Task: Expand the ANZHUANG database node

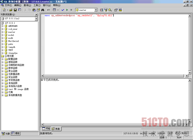Action: tap(2, 26)
